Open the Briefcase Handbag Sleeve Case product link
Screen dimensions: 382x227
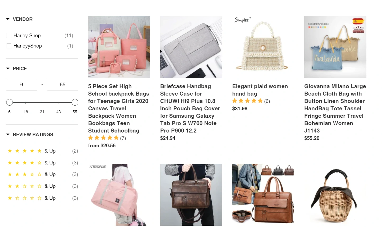[190, 108]
